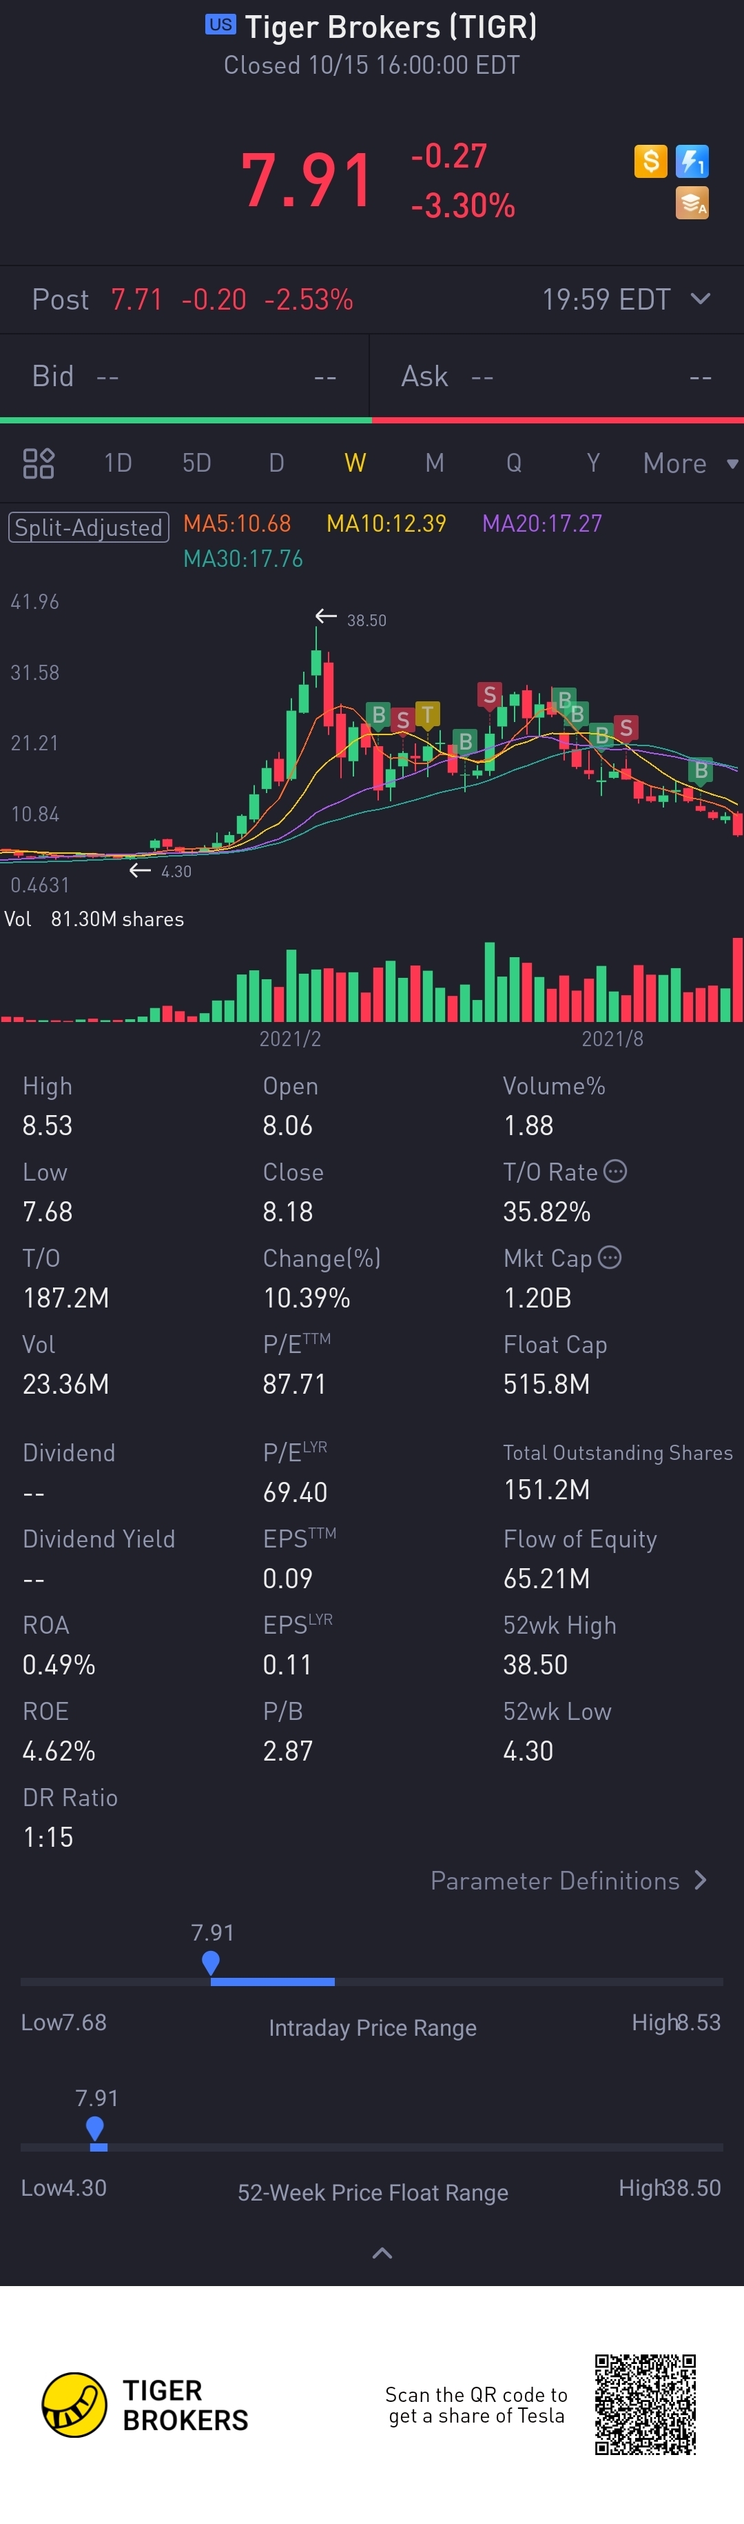Tap the stacked coins icon
The height and width of the screenshot is (2524, 744).
pyautogui.click(x=692, y=203)
